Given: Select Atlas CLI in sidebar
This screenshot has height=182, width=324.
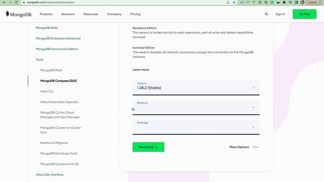Looking at the screenshot, I should (x=47, y=91).
